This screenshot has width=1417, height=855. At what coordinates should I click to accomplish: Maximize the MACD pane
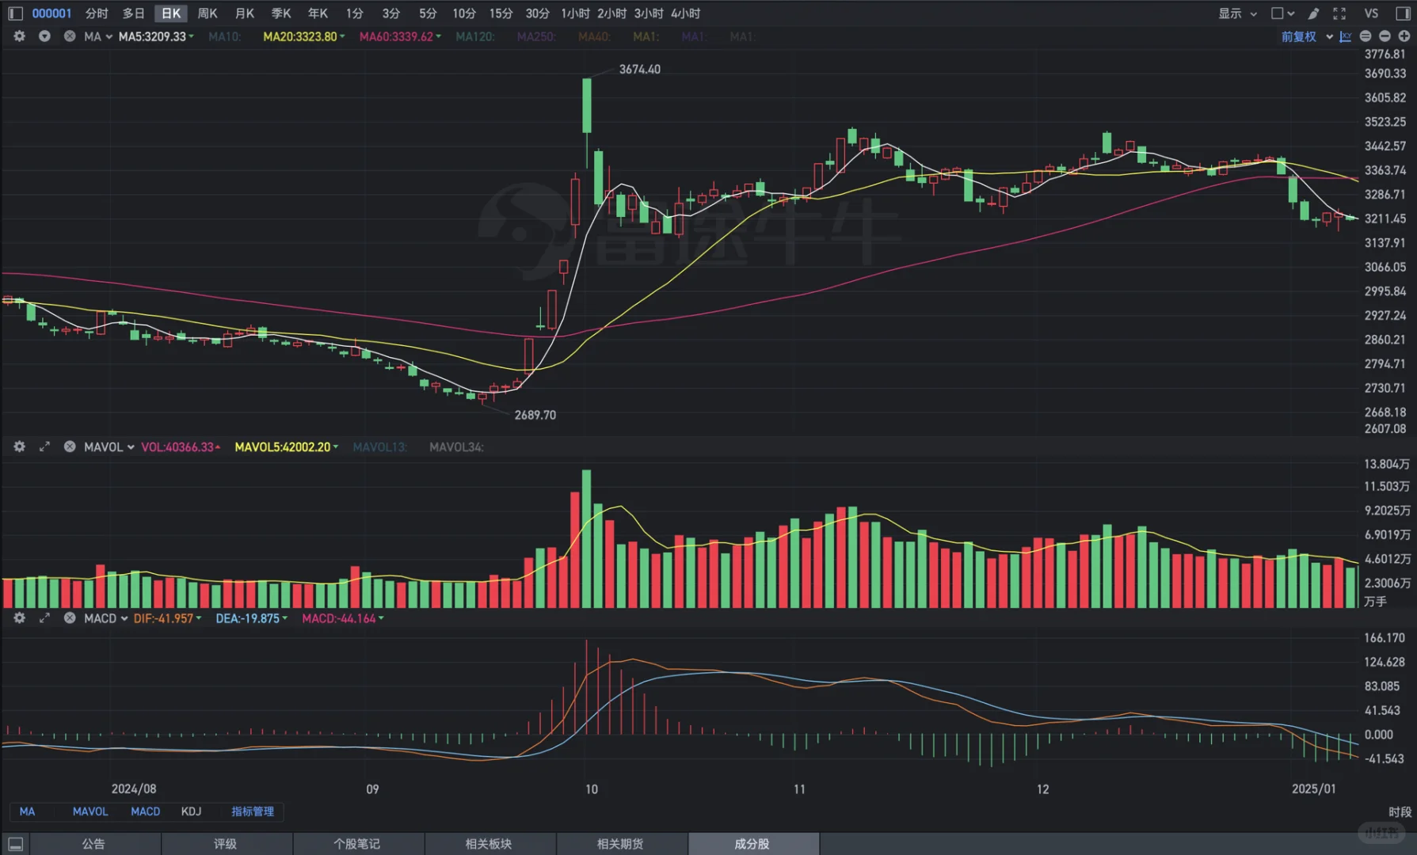pos(44,618)
